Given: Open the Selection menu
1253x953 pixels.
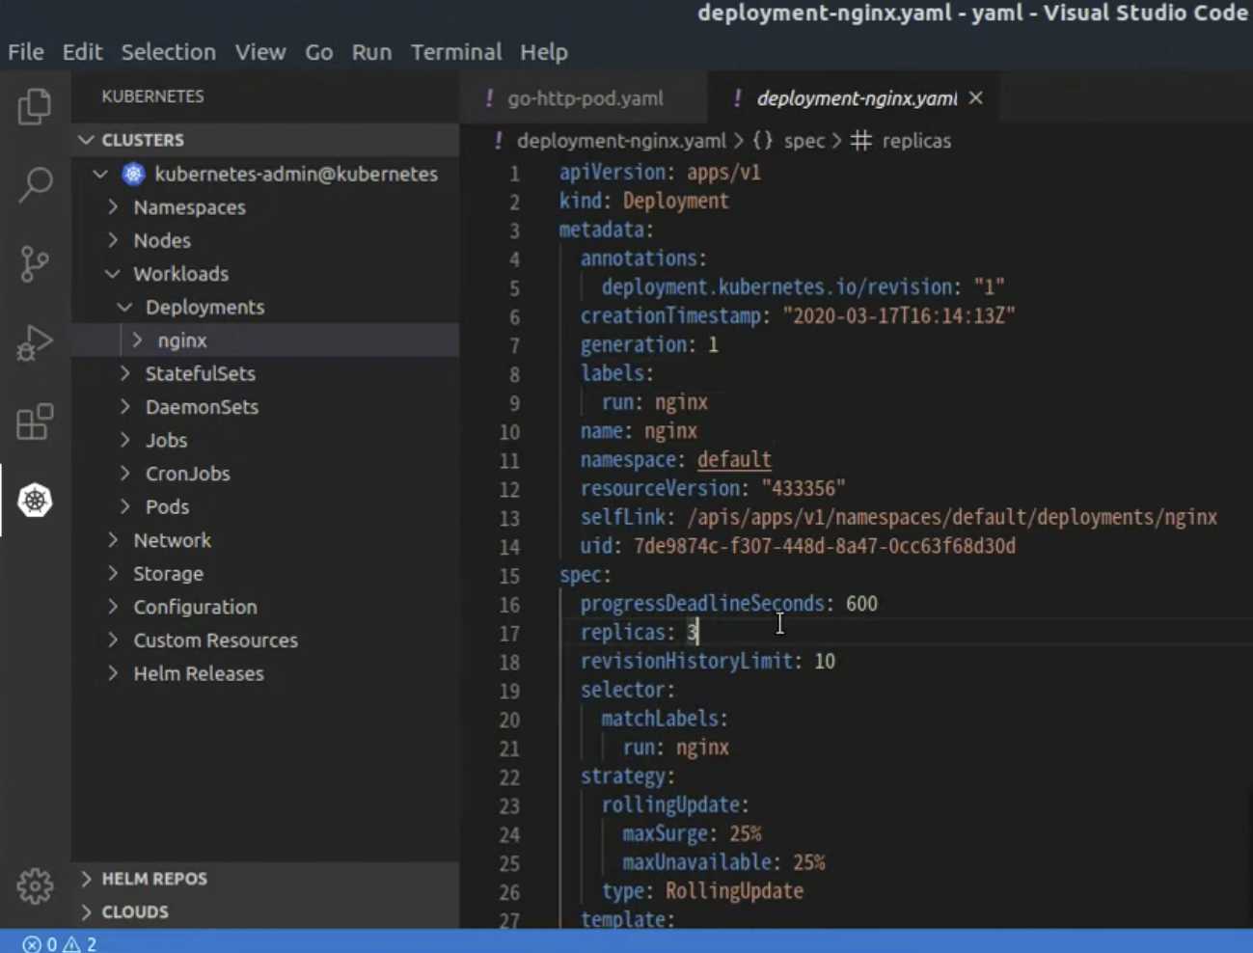Looking at the screenshot, I should (169, 52).
